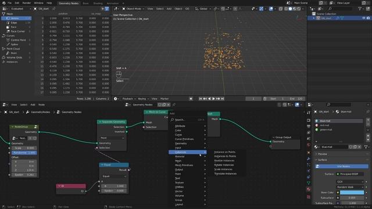
Task: Open the Tool properties tab icon
Action: coord(309,113)
